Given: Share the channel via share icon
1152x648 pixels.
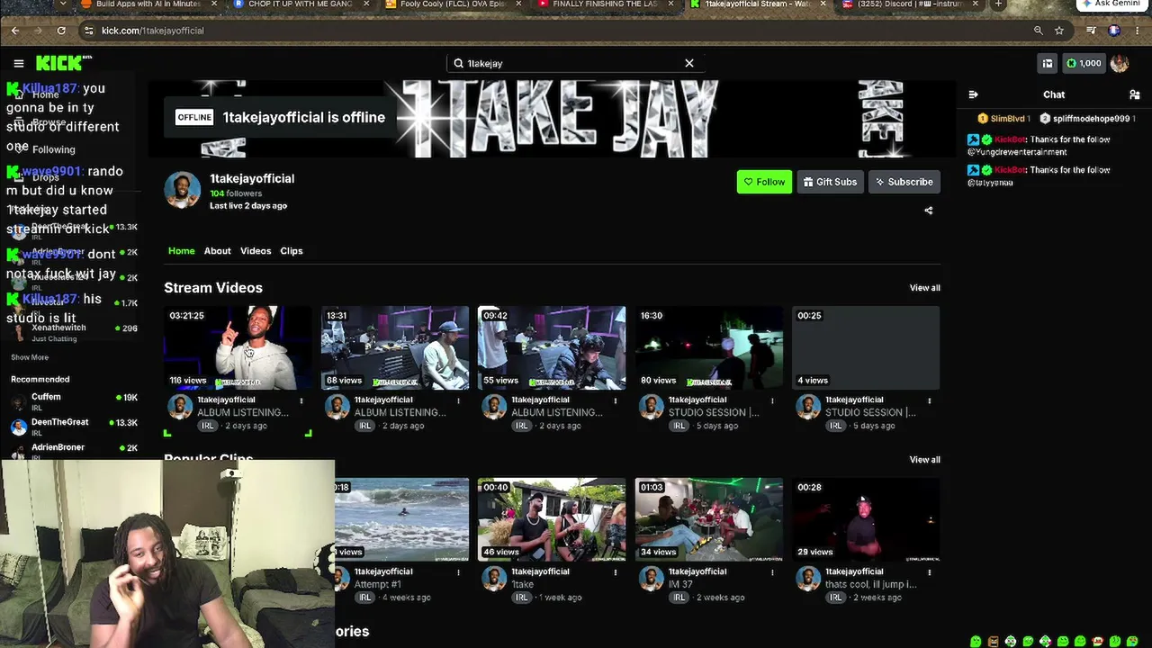Looking at the screenshot, I should coord(929,211).
